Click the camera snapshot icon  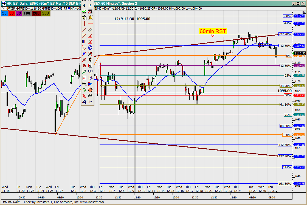90,96
